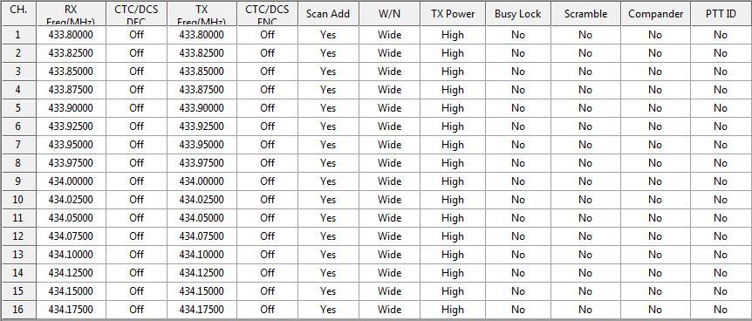Screen dimensions: 752x321
Task: Select channel 16 row header
Action: 18,310
